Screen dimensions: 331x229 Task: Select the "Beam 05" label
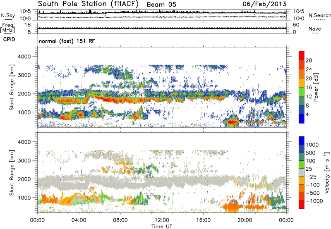[161, 5]
